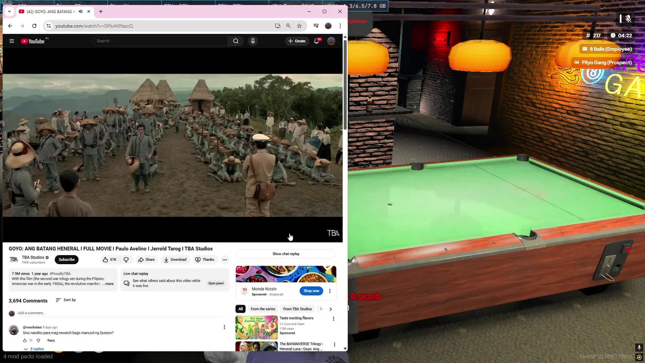Expand the description with ...more
Image resolution: width=645 pixels, height=363 pixels.
(108, 284)
